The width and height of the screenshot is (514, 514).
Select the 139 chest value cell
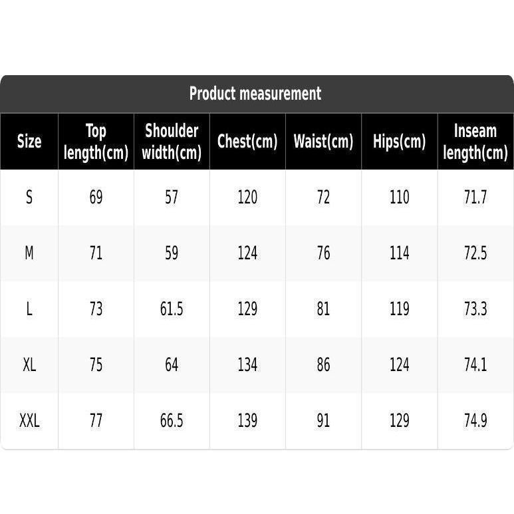[x=247, y=420]
